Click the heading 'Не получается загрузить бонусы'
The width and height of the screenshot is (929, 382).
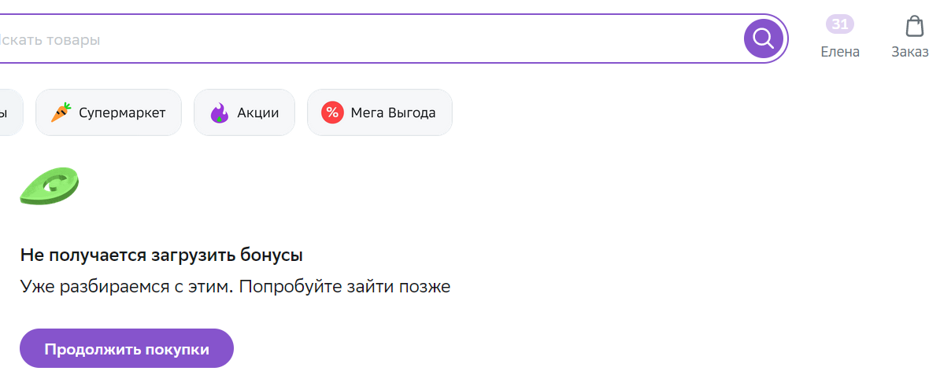(161, 255)
